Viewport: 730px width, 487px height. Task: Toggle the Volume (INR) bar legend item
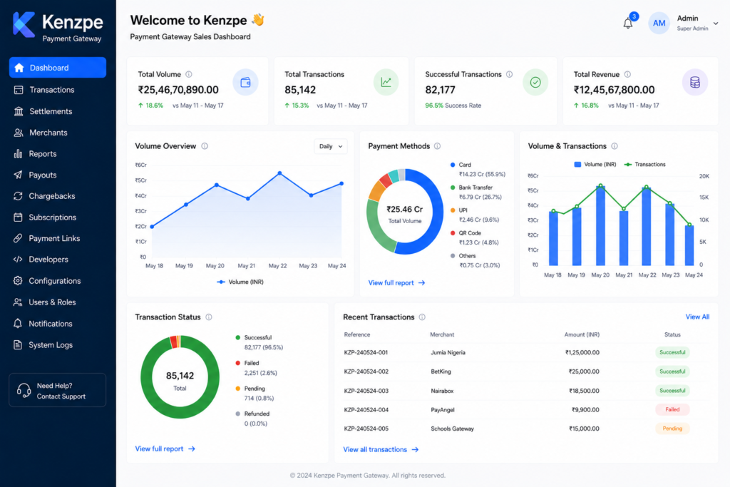pos(595,164)
